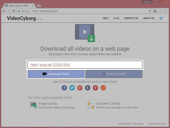
Task: Reload the Video Cyborg page
Action: tap(14, 11)
